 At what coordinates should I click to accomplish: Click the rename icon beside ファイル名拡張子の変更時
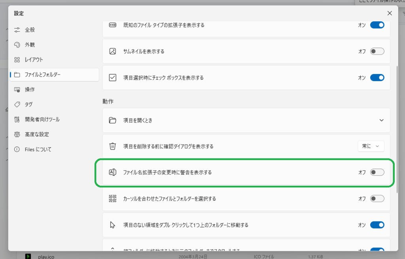113,172
